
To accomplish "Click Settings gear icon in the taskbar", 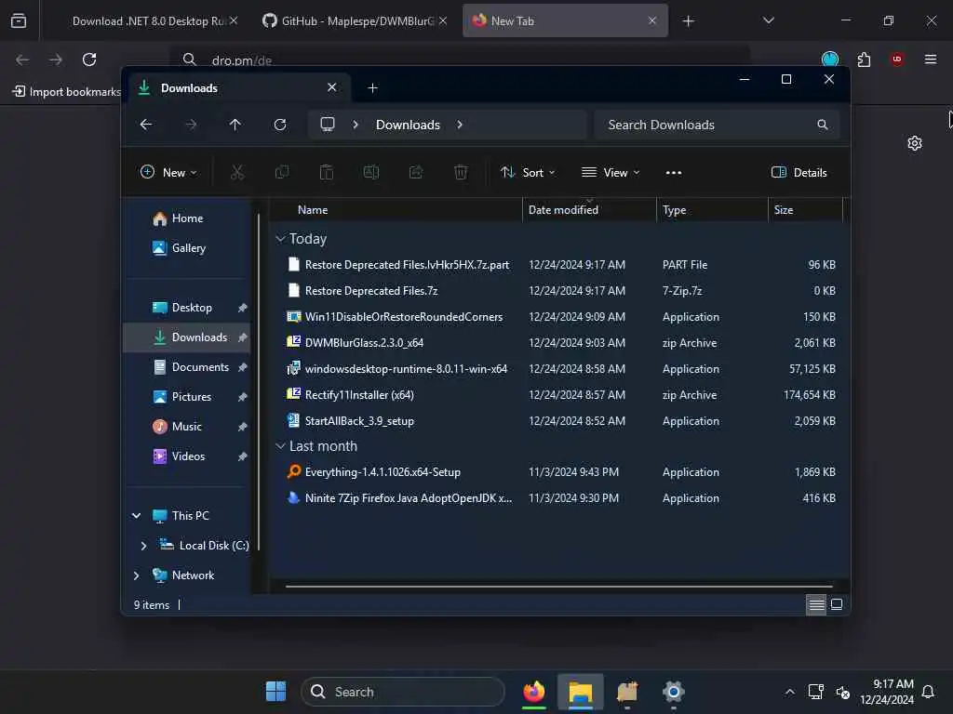I will 674,692.
